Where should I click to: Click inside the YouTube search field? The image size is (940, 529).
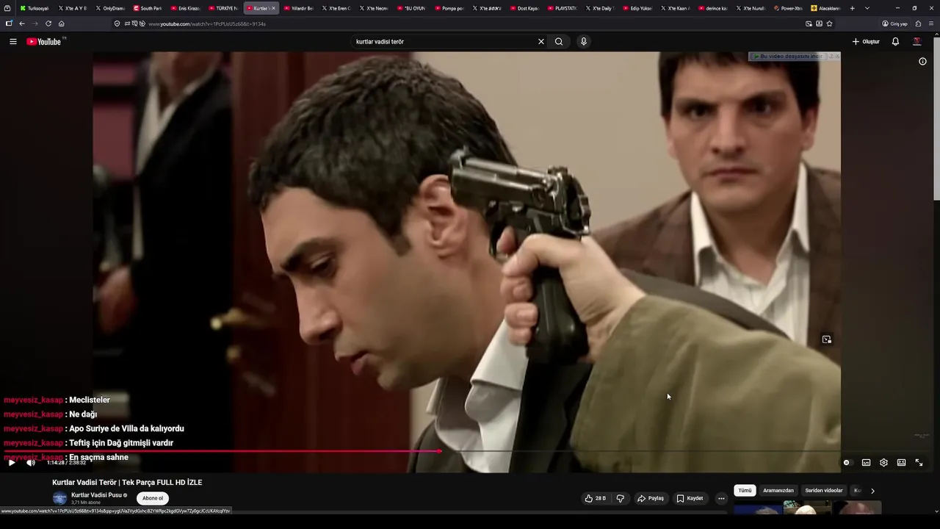pyautogui.click(x=444, y=42)
